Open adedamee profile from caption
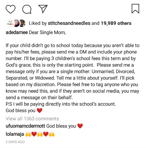Image resolution: width=146 pixels, height=148 pixels. click(17, 32)
